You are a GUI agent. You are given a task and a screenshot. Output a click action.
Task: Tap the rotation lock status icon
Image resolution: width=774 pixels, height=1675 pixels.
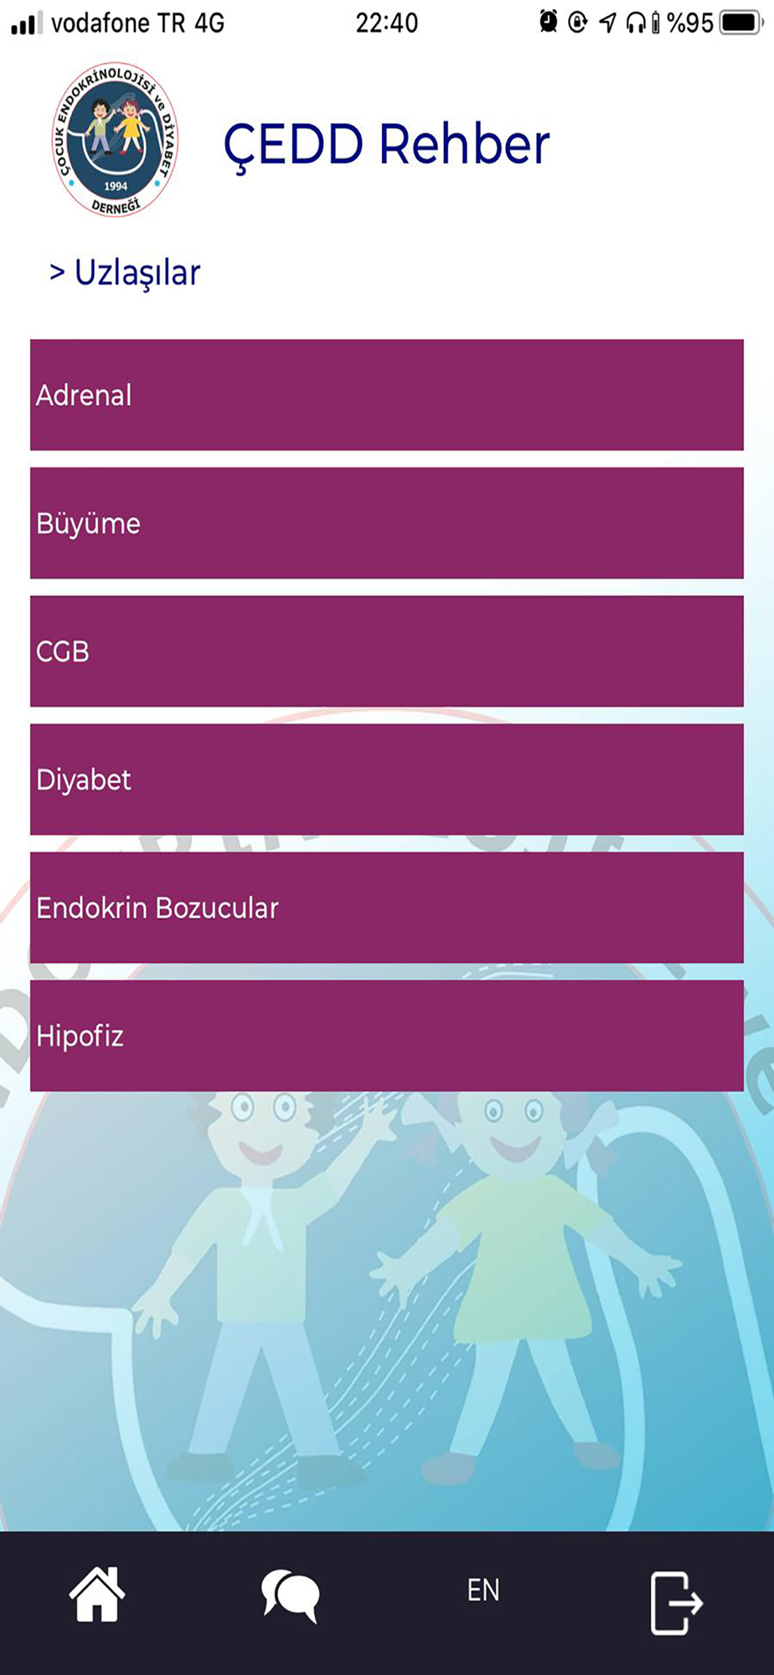[578, 23]
